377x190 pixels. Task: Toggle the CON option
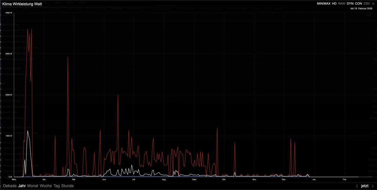click(x=358, y=4)
